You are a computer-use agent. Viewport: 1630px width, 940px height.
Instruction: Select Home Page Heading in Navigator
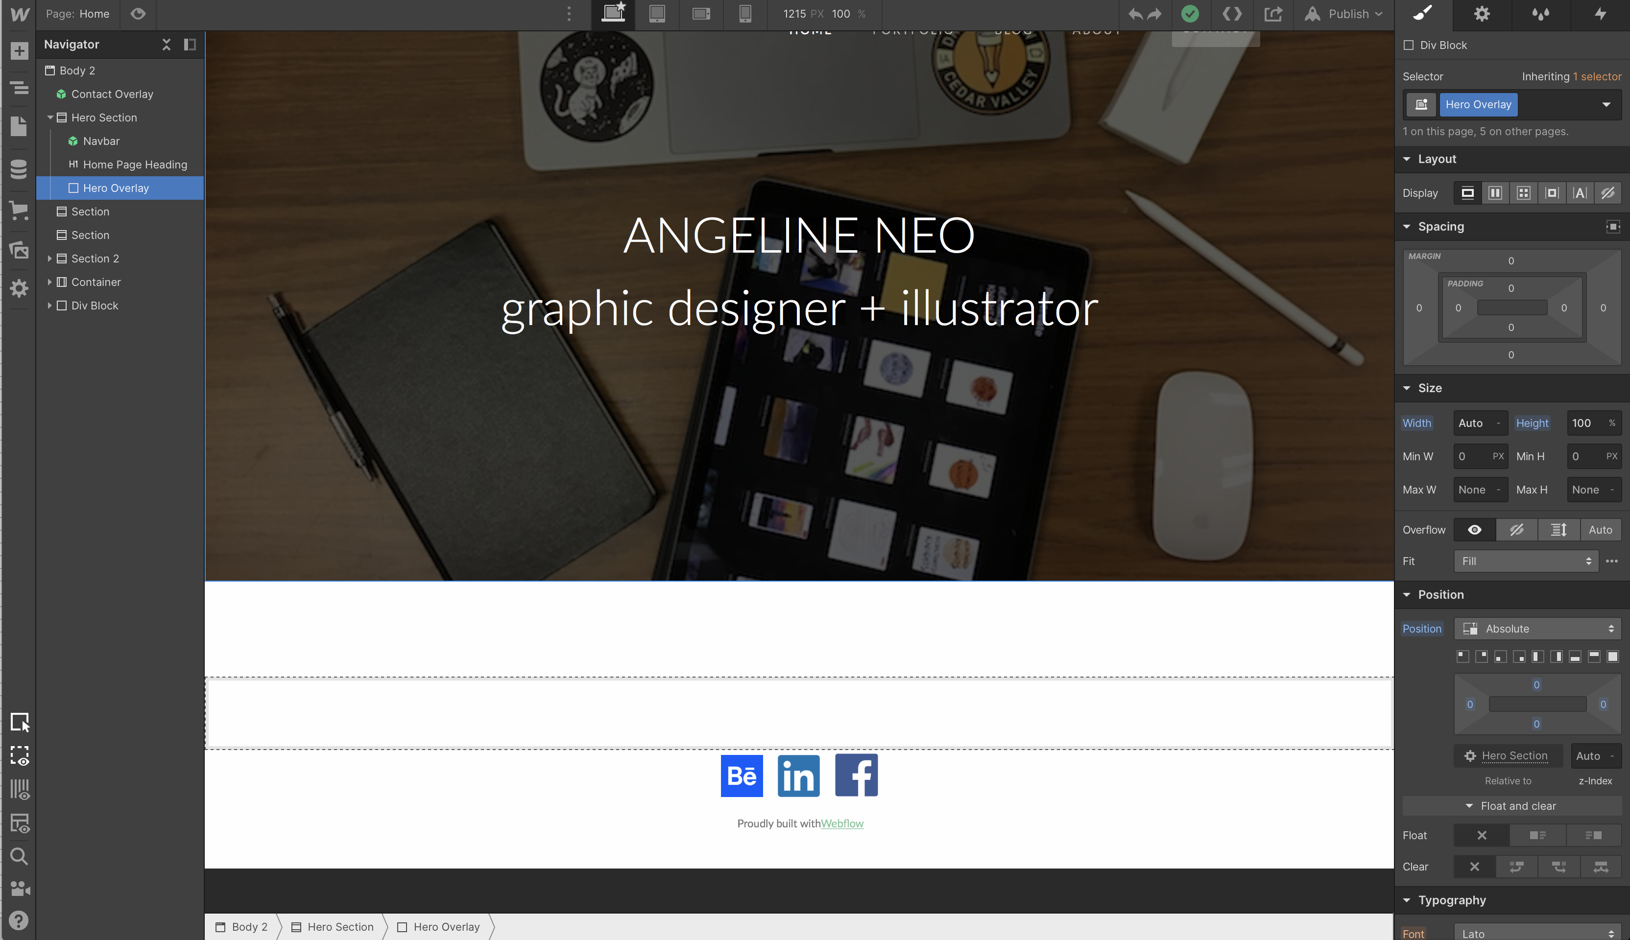134,164
